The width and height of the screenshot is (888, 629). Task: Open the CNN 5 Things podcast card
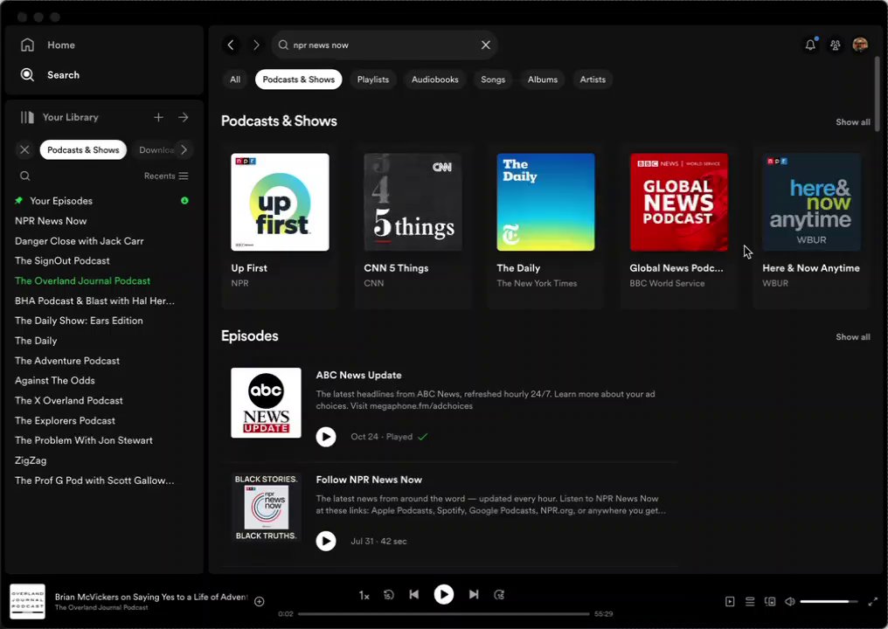(413, 225)
